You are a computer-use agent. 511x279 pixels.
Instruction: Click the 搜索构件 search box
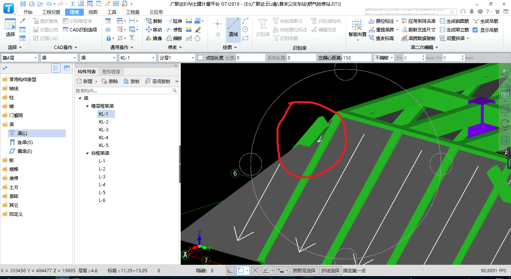pyautogui.click(x=127, y=91)
